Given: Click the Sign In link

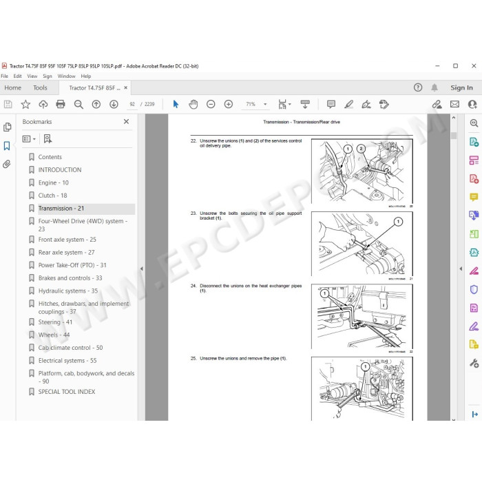Looking at the screenshot, I should point(461,88).
